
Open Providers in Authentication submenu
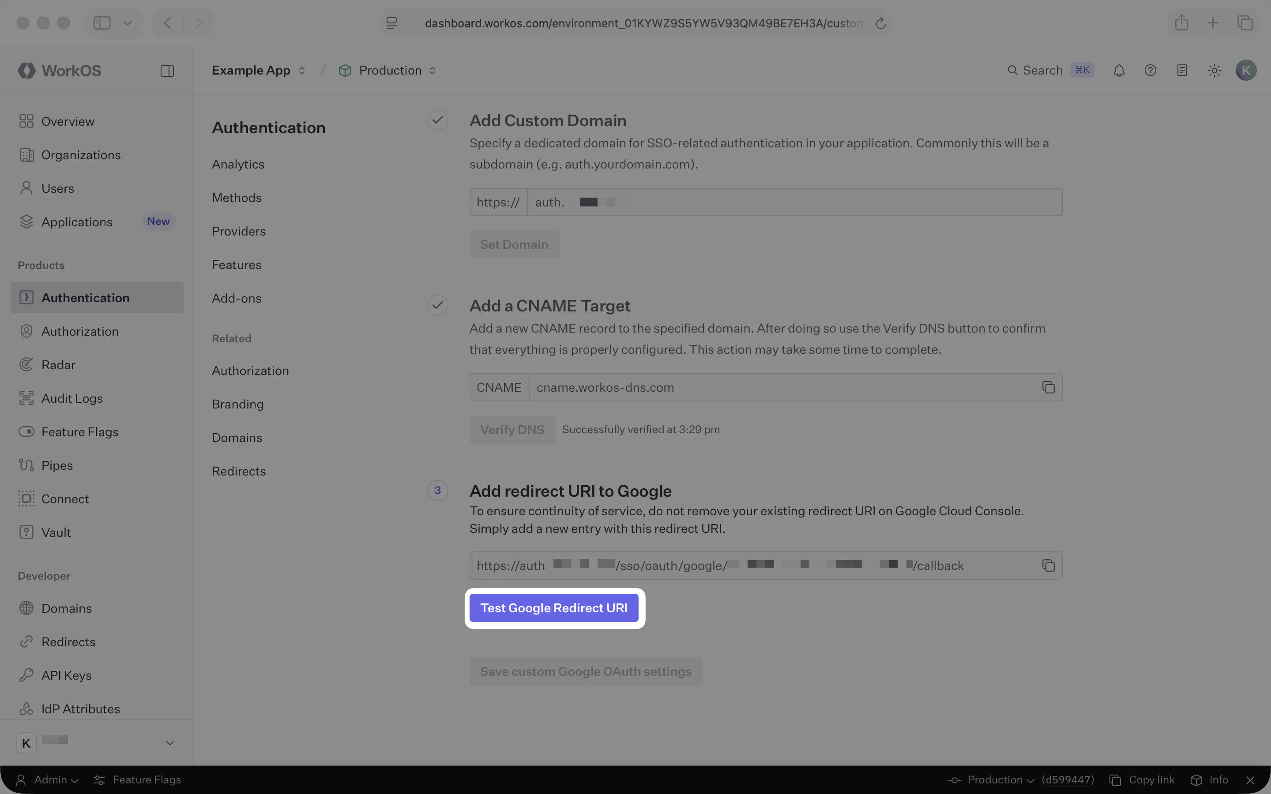pos(239,232)
